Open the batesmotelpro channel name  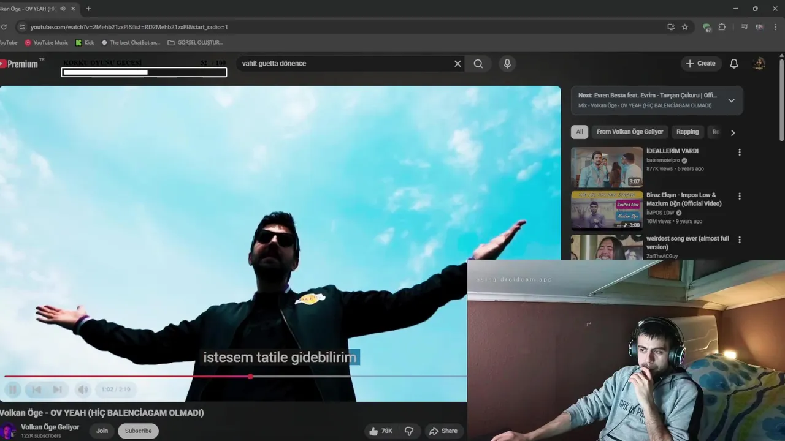click(x=663, y=160)
